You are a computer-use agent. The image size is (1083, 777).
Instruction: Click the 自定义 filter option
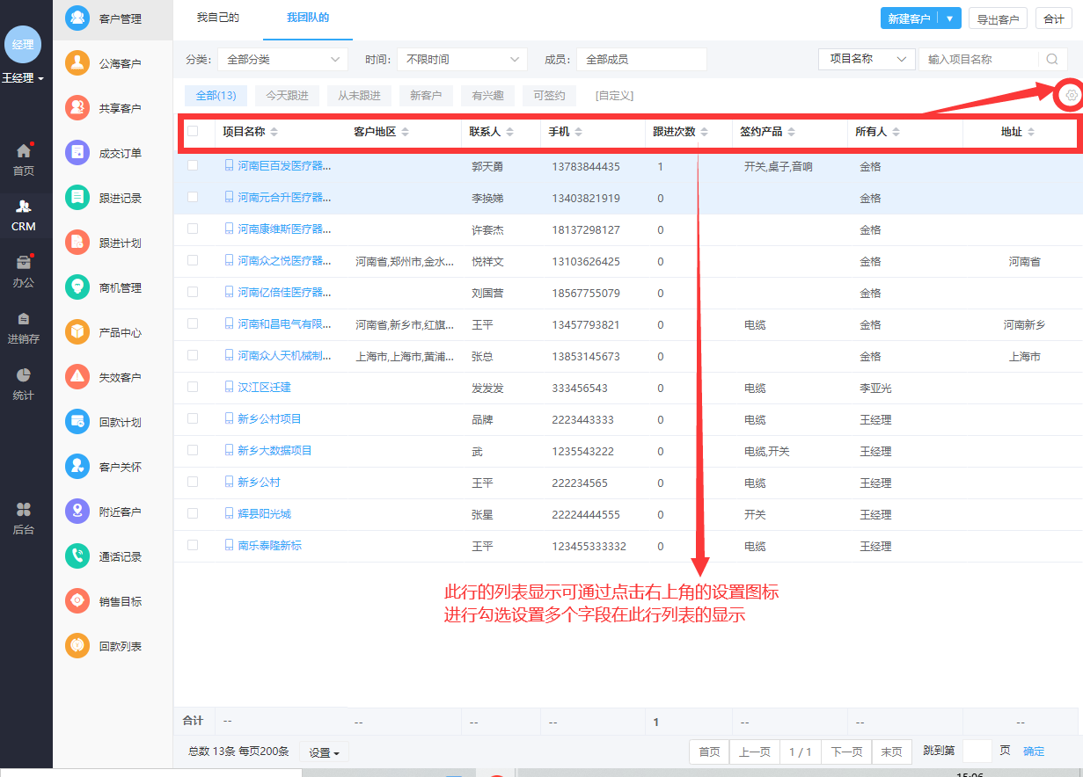pyautogui.click(x=614, y=96)
